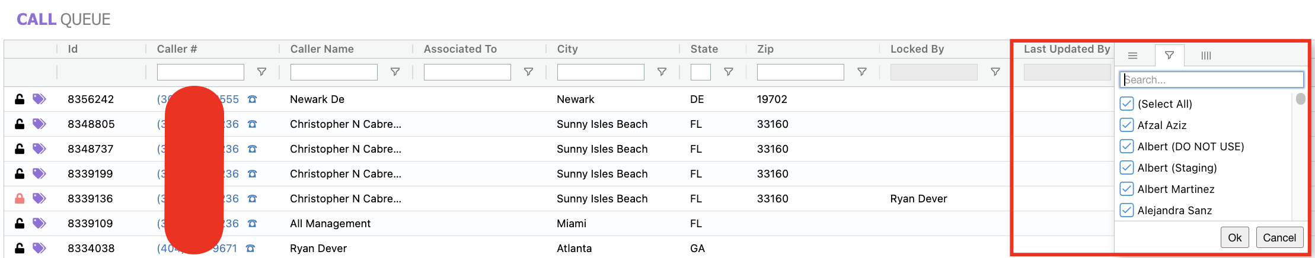Click the phone icon in Newark De row
Image resolution: width=1315 pixels, height=258 pixels.
coord(253,99)
